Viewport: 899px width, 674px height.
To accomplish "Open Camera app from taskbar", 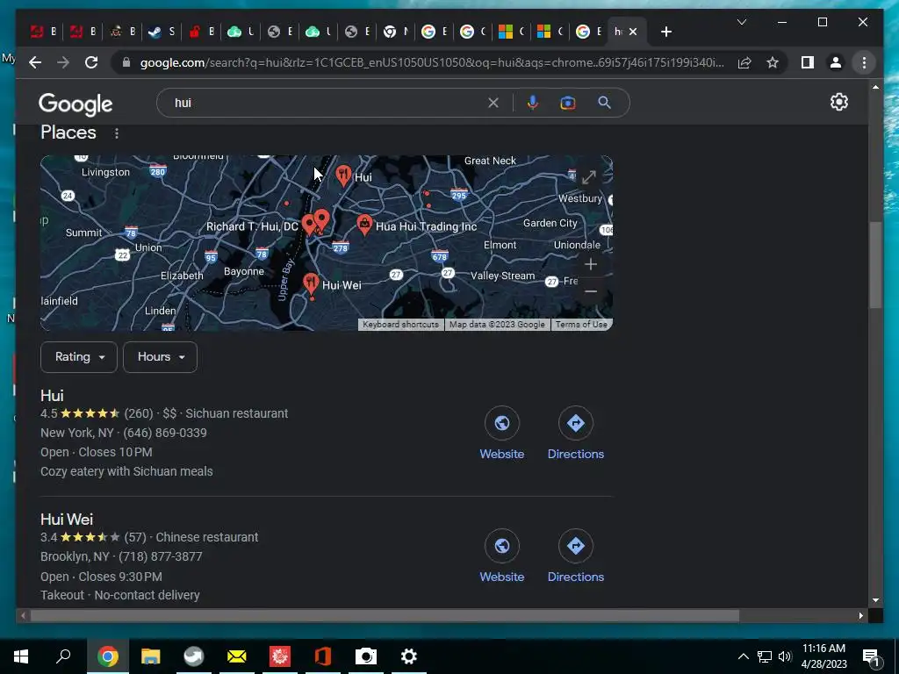I will (x=366, y=656).
